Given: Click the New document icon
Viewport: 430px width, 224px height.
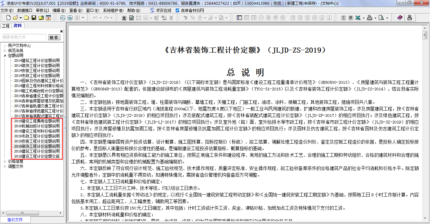Looking at the screenshot, I should [9, 18].
